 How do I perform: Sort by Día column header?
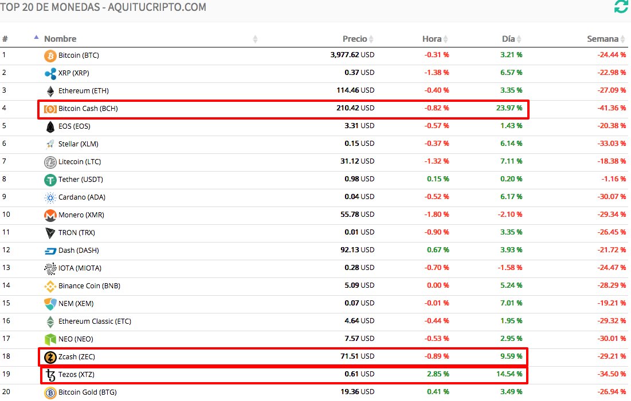(x=511, y=39)
